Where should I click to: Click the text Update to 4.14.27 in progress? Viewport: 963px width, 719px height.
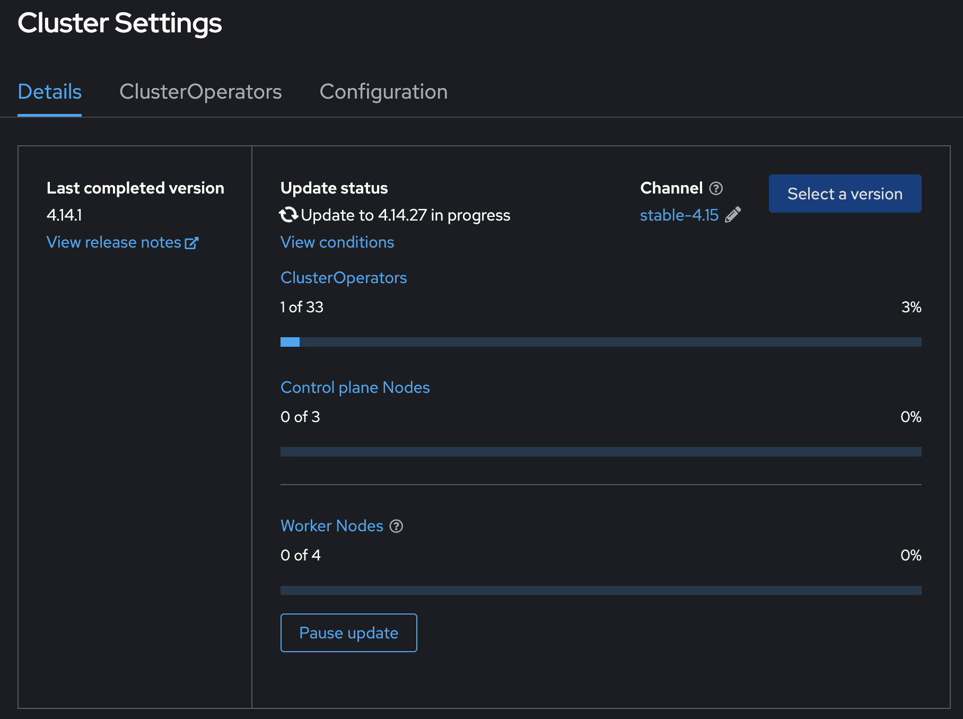(x=405, y=215)
